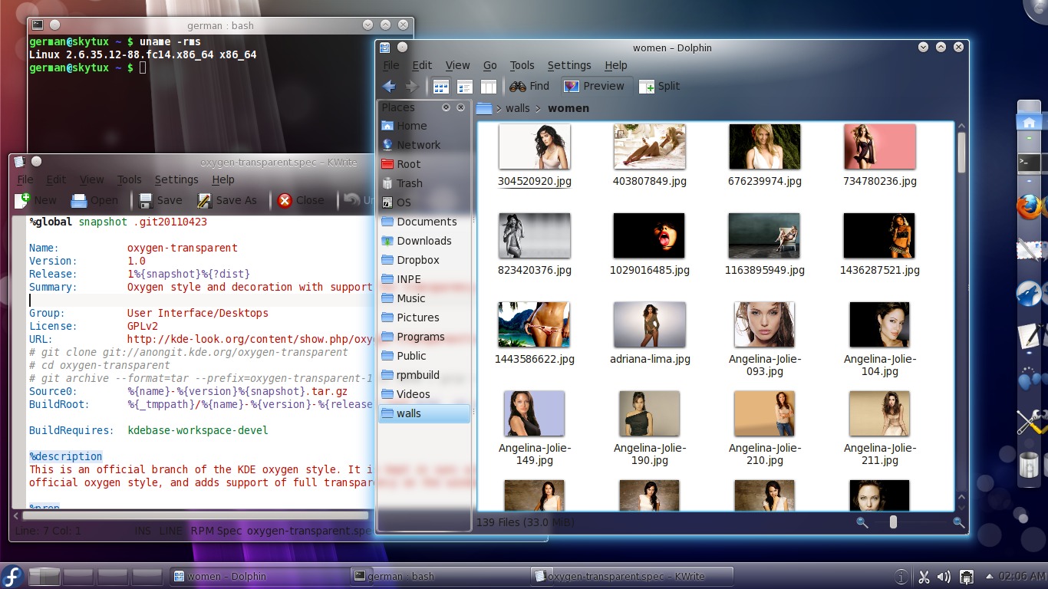Select thumbnail 304520920.jpg
The height and width of the screenshot is (589, 1048).
pos(534,146)
